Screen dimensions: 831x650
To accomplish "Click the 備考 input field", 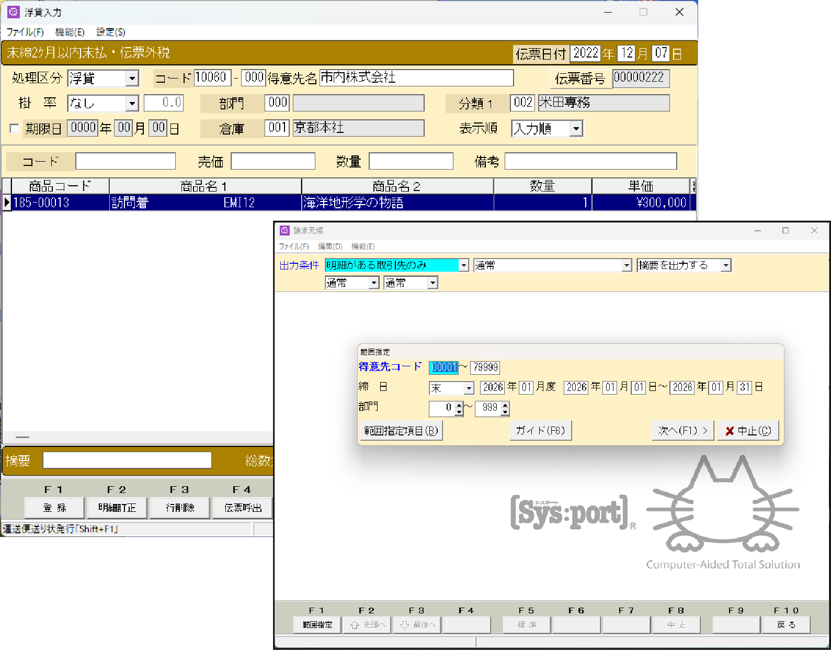I will [591, 161].
